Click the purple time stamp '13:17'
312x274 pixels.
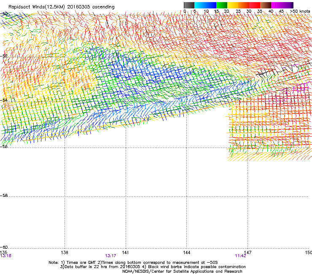point(110,256)
